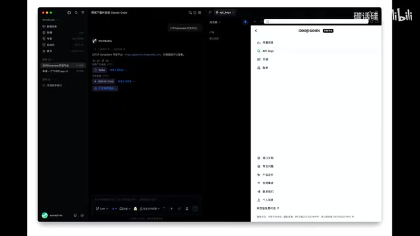Viewport: 420px width, 236px height.
Task: Click the share/export icon in chat header
Action: pos(195,12)
